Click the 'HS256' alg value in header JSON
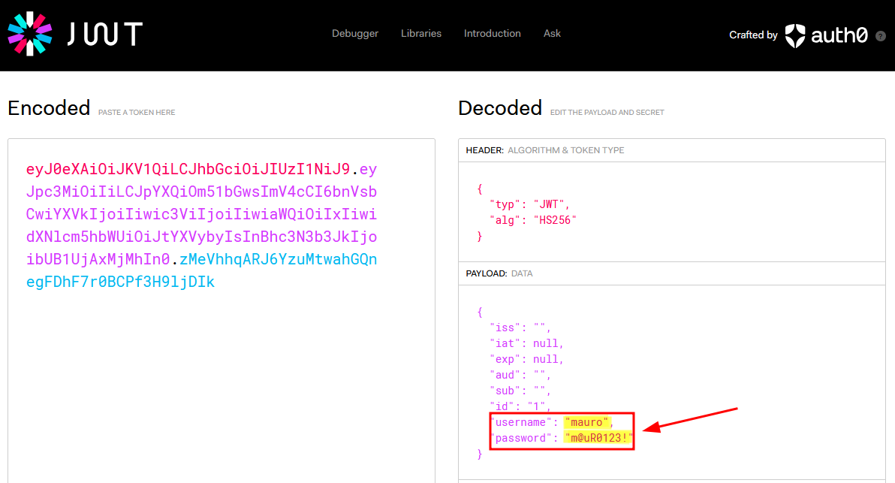The image size is (895, 483). tap(554, 220)
